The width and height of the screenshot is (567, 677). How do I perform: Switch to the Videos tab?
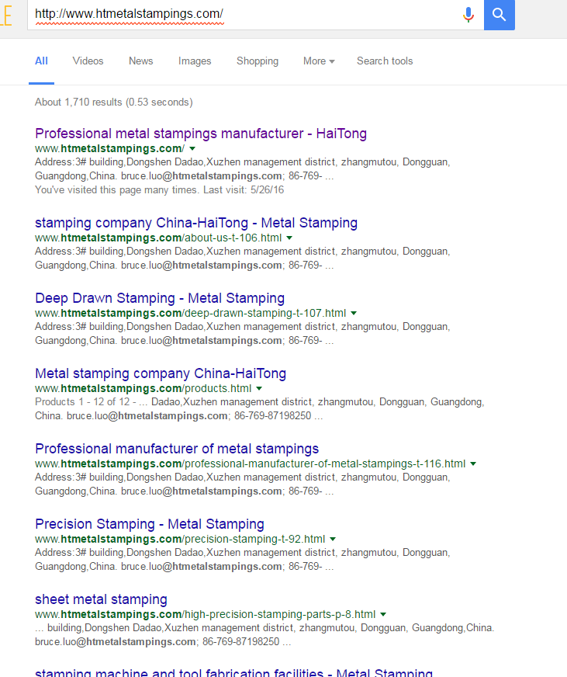coord(88,61)
